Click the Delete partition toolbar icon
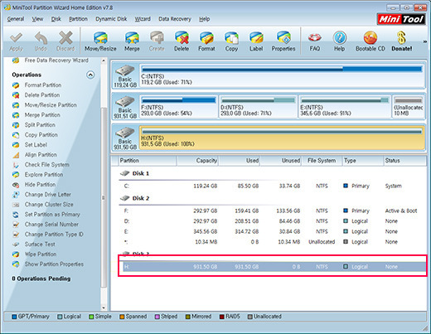 [x=182, y=41]
